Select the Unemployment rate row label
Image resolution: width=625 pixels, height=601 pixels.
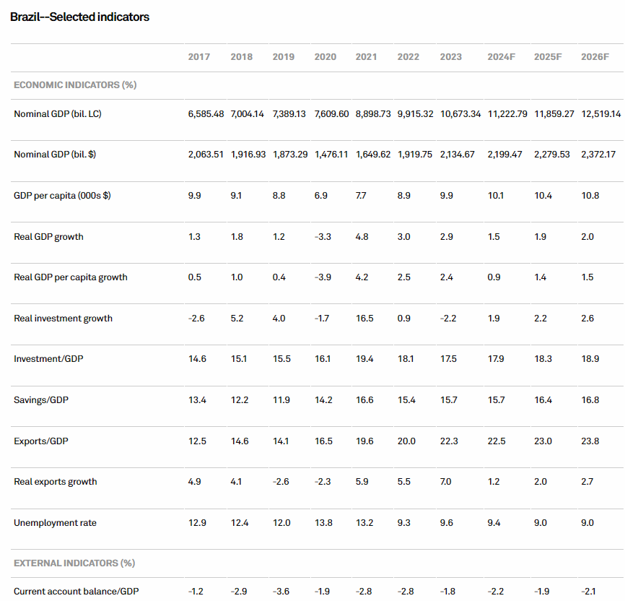(x=55, y=523)
